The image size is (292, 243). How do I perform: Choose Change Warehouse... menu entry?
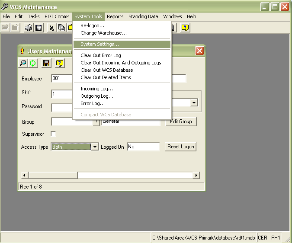pyautogui.click(x=122, y=33)
